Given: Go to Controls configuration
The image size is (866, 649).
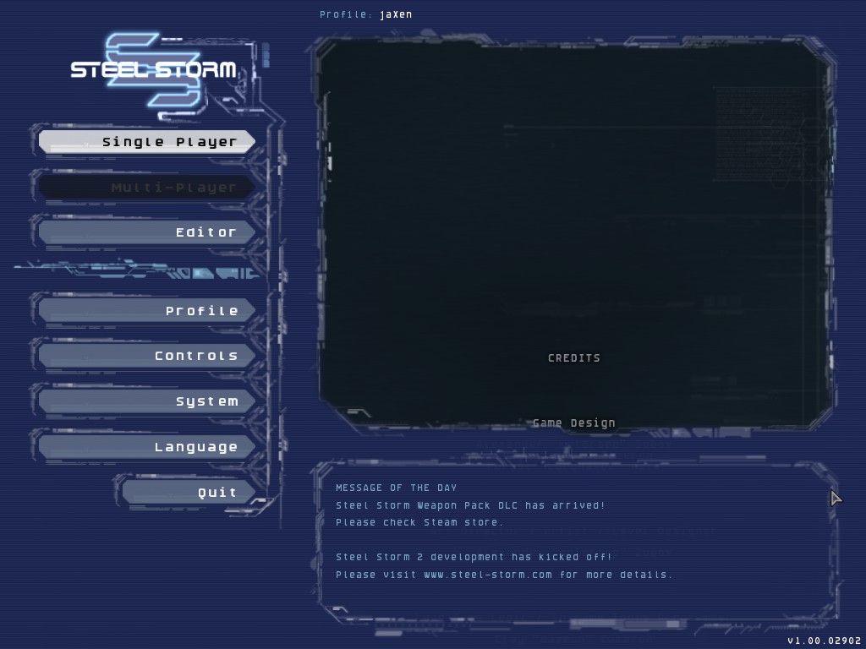Looking at the screenshot, I should (x=147, y=356).
